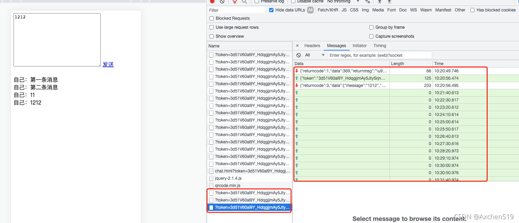Click up arrow of 10:24:10.614 message
This screenshot has width=519, height=223.
pyautogui.click(x=297, y=115)
